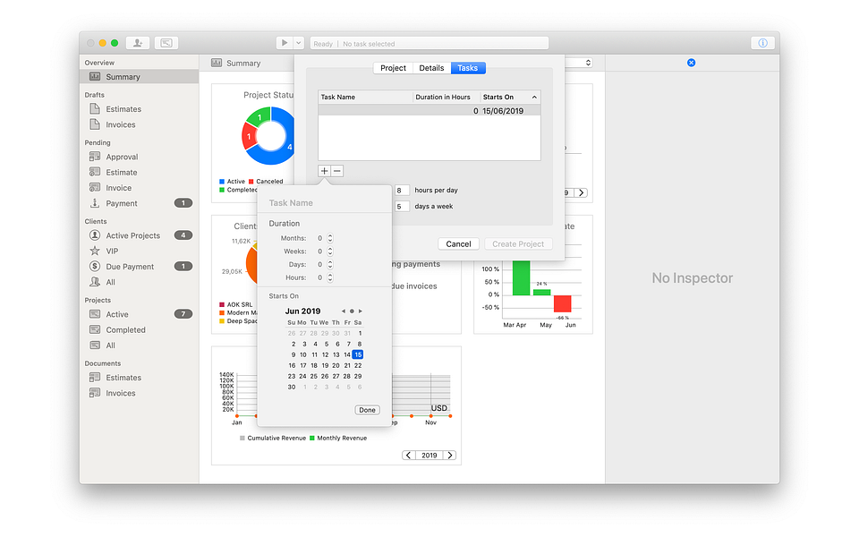
Task: Start the timer with the play button
Action: click(x=285, y=43)
